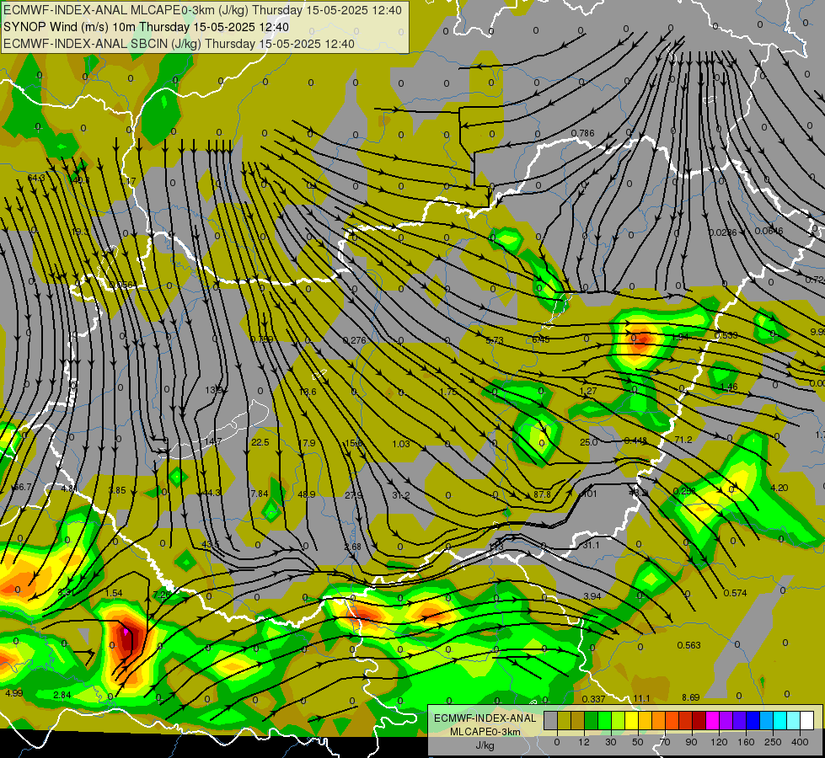Click the 7.26 value on the map

[x=162, y=595]
